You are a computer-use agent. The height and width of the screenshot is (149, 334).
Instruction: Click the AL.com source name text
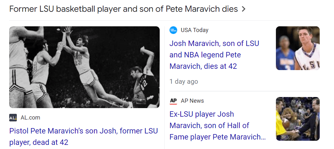30,118
